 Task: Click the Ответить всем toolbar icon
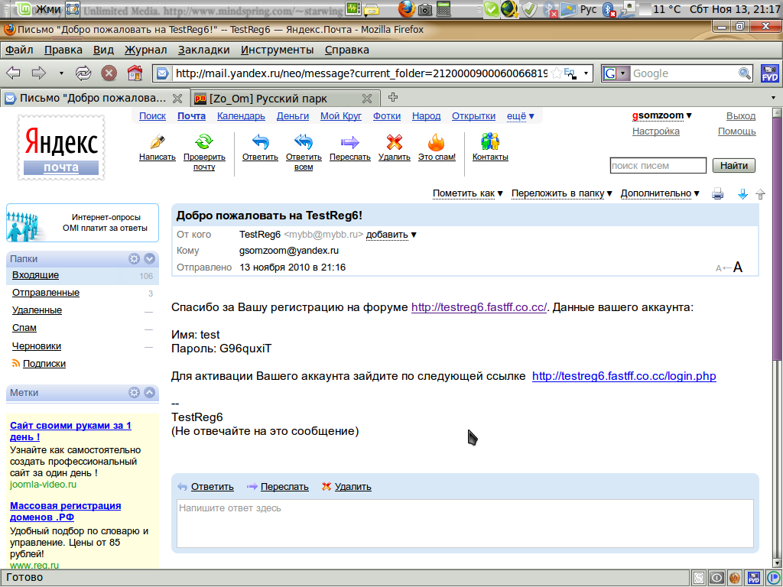[x=303, y=141]
